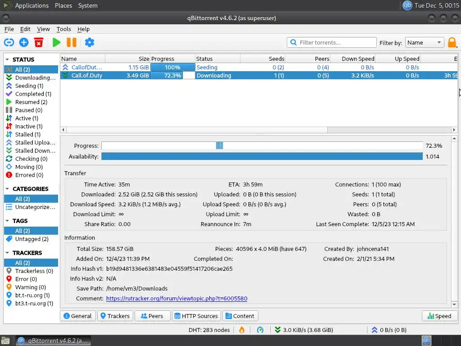The image size is (461, 346).
Task: Click the orange lock UI icon
Action: pos(452,43)
